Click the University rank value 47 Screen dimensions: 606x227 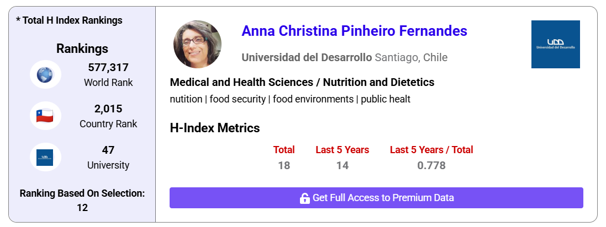coord(108,150)
